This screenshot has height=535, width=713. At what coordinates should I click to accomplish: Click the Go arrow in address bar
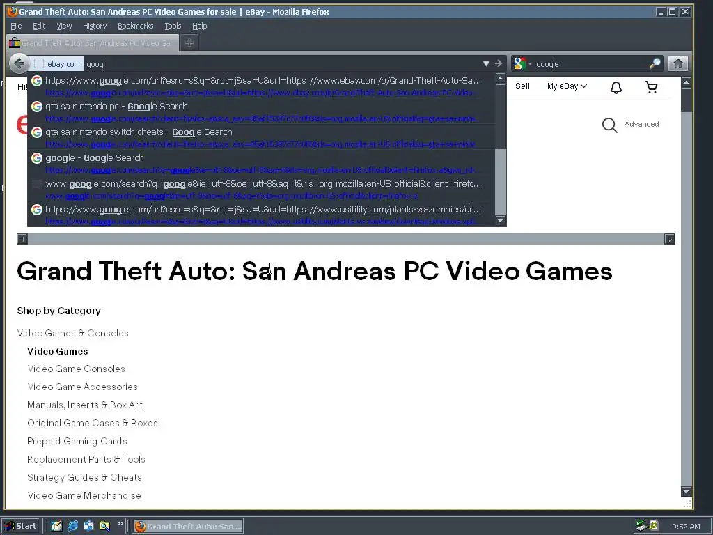(x=499, y=63)
